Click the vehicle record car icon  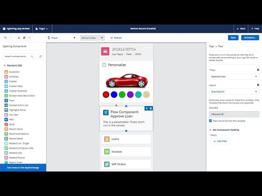click(105, 52)
